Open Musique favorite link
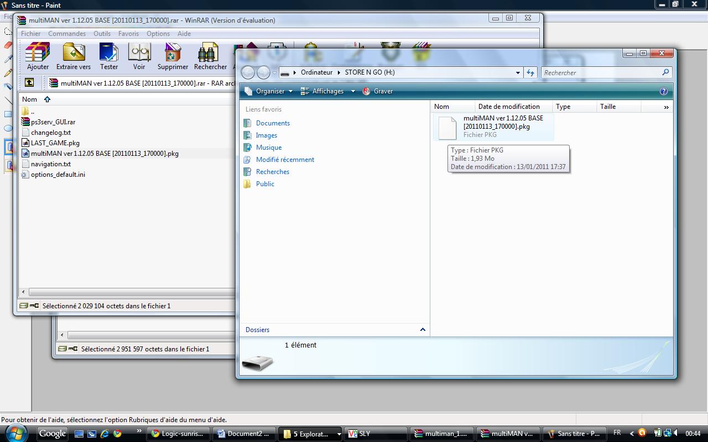This screenshot has height=442, width=708. [x=269, y=148]
